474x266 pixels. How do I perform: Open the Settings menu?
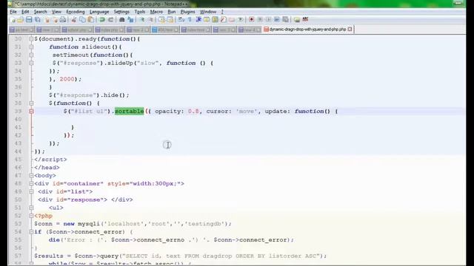pos(121,12)
